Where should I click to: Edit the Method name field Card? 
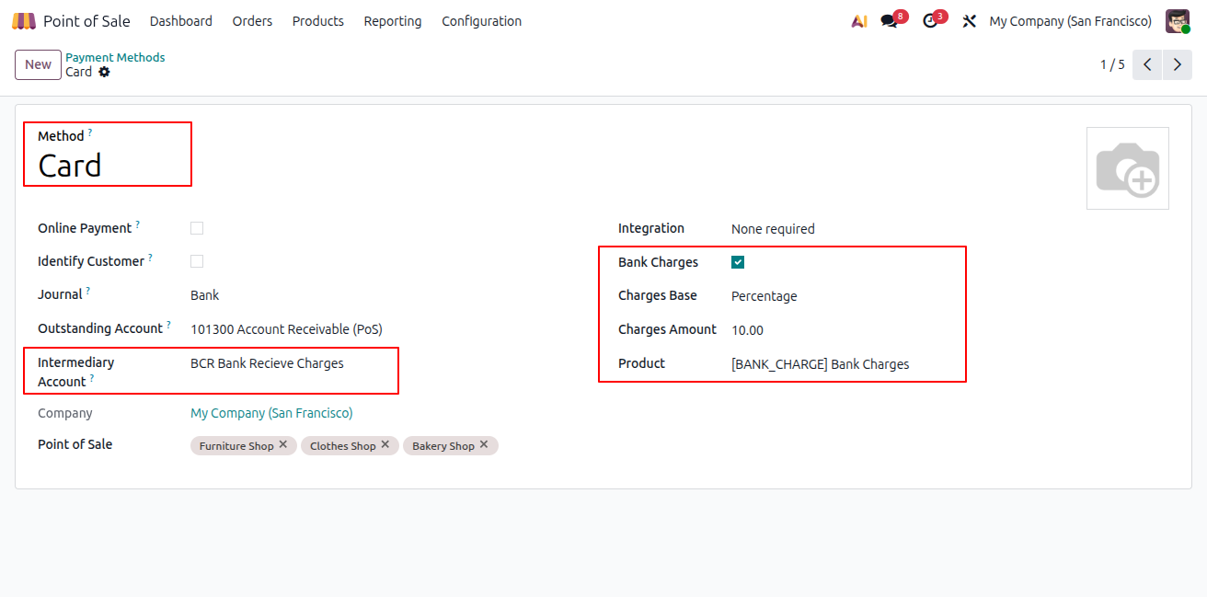(70, 166)
